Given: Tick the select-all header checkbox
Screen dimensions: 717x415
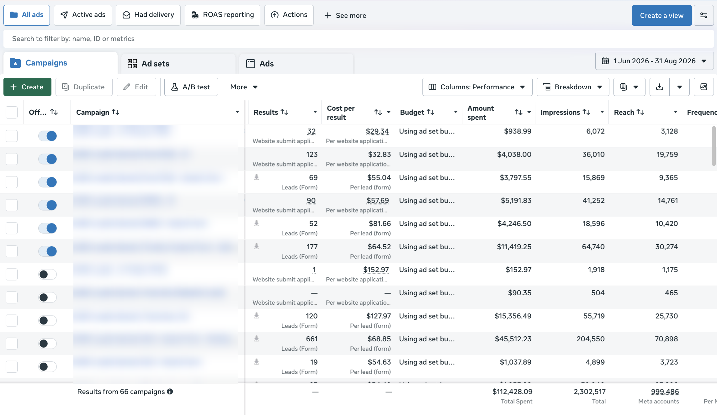Looking at the screenshot, I should point(12,112).
